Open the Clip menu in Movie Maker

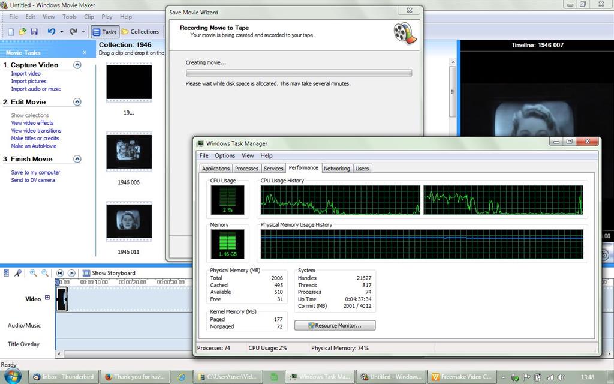89,17
